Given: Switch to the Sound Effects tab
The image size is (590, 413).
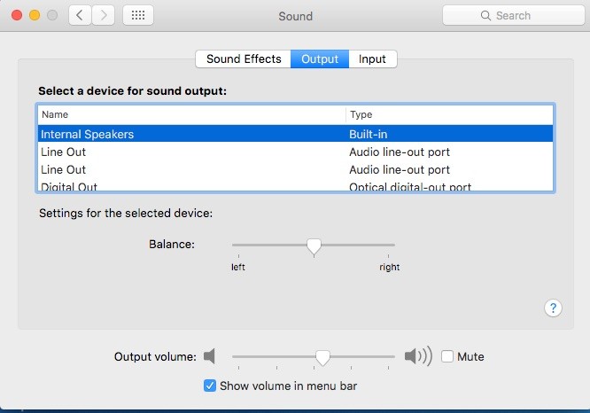Looking at the screenshot, I should point(244,59).
